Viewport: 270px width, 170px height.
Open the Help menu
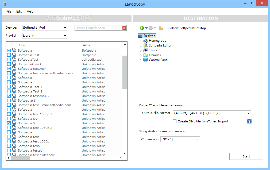point(30,11)
